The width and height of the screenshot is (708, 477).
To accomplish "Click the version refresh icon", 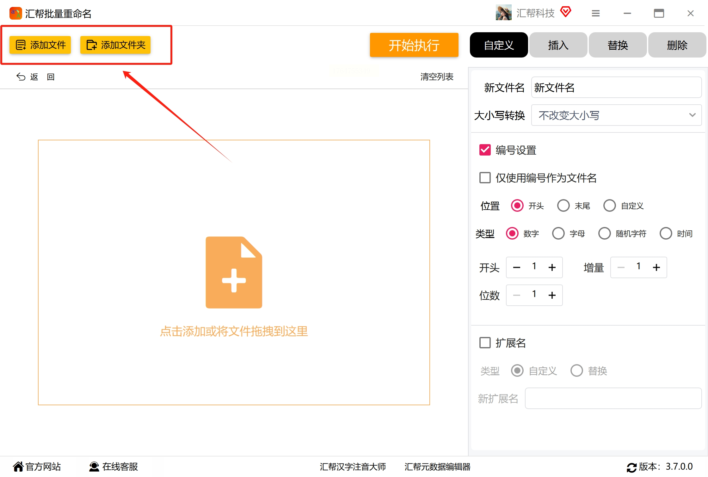I will click(x=631, y=467).
